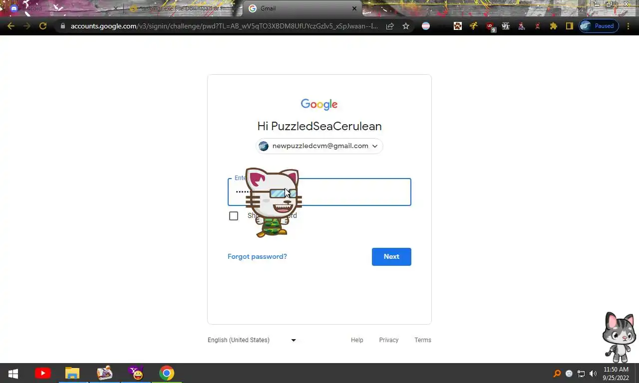The width and height of the screenshot is (639, 383).
Task: Click the striped flag round extension icon
Action: tap(426, 26)
